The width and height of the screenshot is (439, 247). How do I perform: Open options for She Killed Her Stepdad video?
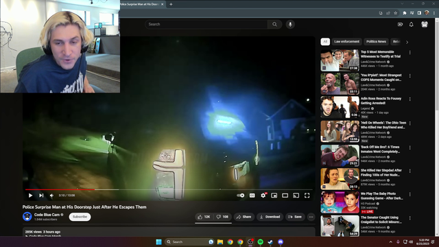tap(410, 171)
